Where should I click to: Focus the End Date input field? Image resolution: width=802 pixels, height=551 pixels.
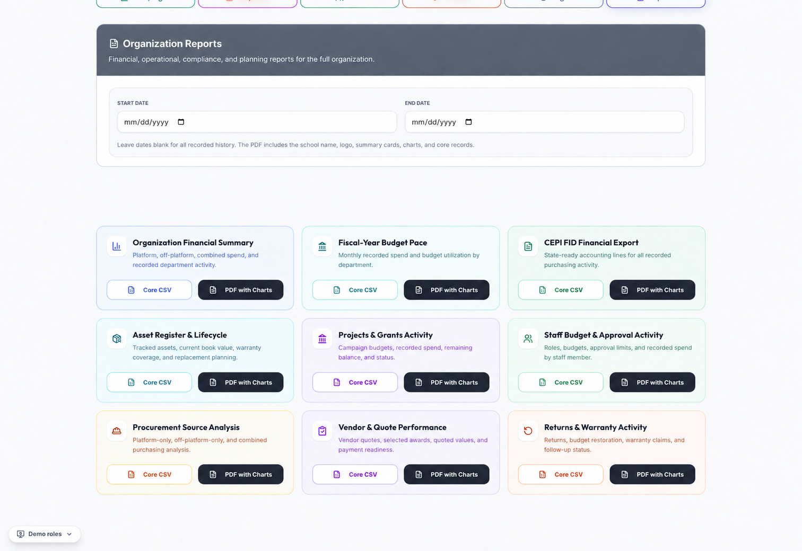[544, 122]
